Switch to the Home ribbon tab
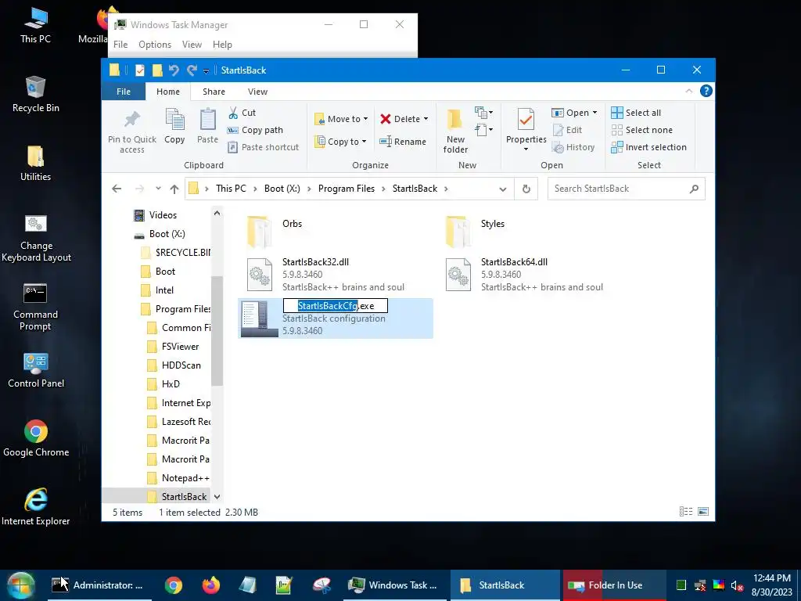 [168, 92]
